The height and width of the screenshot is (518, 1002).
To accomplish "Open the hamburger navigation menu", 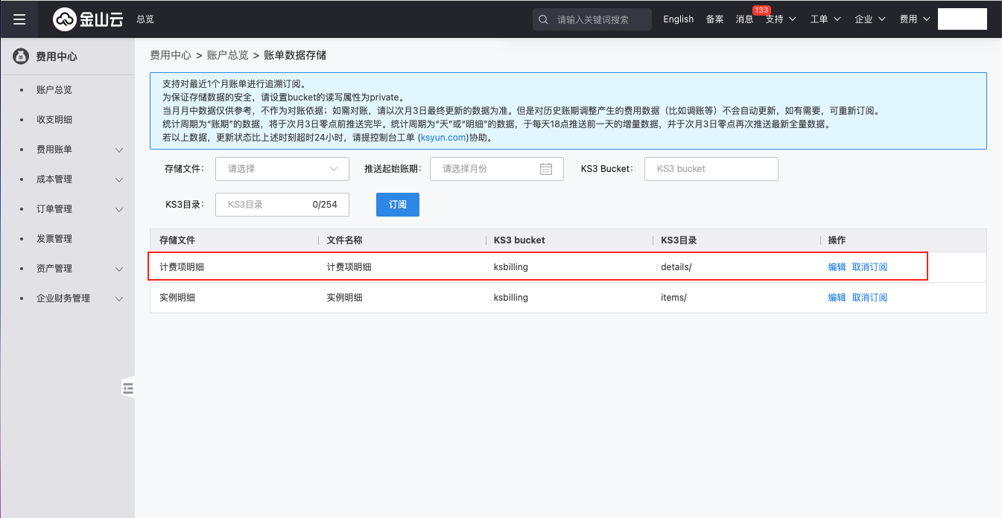I will (19, 19).
